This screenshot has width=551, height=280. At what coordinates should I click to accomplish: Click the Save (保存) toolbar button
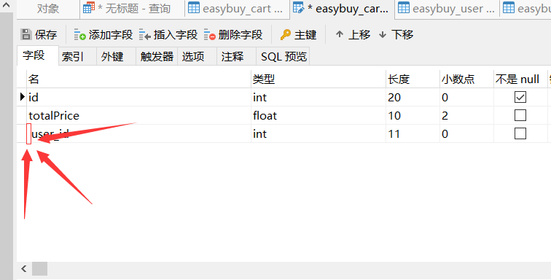(39, 34)
